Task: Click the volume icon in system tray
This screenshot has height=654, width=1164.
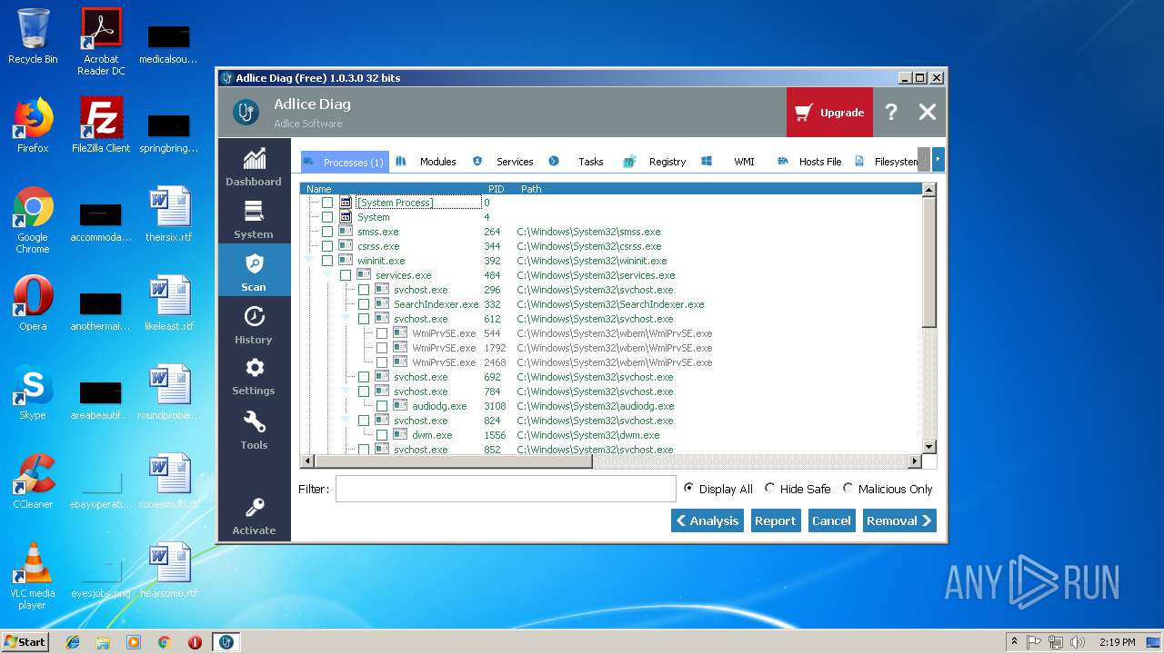Action: (x=1078, y=642)
